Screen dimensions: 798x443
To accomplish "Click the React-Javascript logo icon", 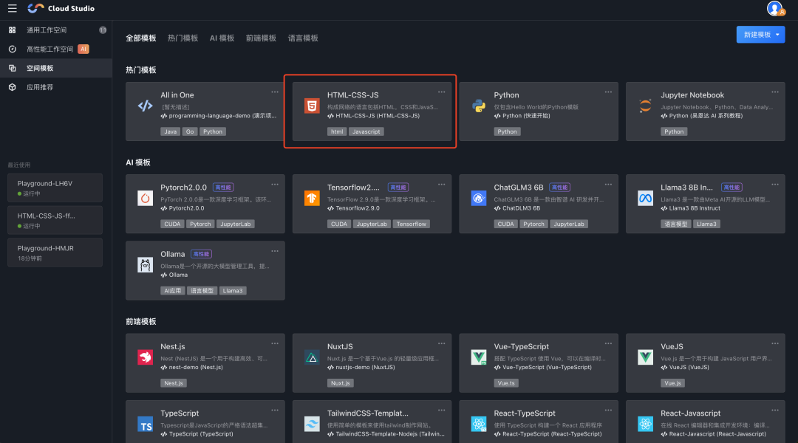I will (645, 424).
